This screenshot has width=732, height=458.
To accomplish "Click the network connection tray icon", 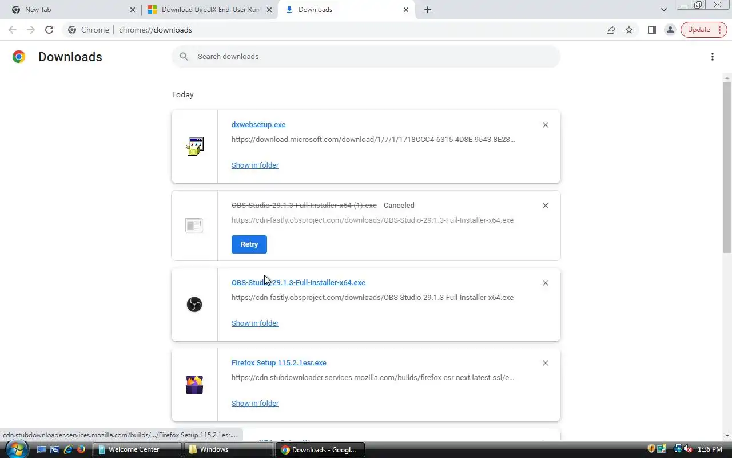I will (x=677, y=449).
